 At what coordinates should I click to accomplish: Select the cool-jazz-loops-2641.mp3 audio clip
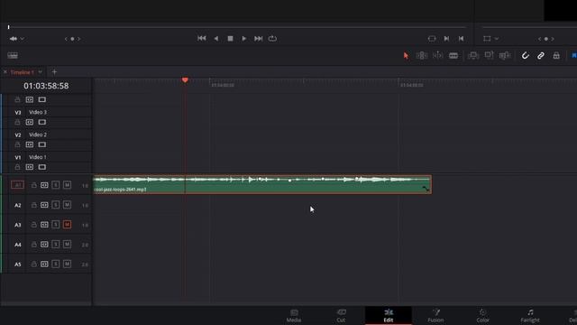262,184
